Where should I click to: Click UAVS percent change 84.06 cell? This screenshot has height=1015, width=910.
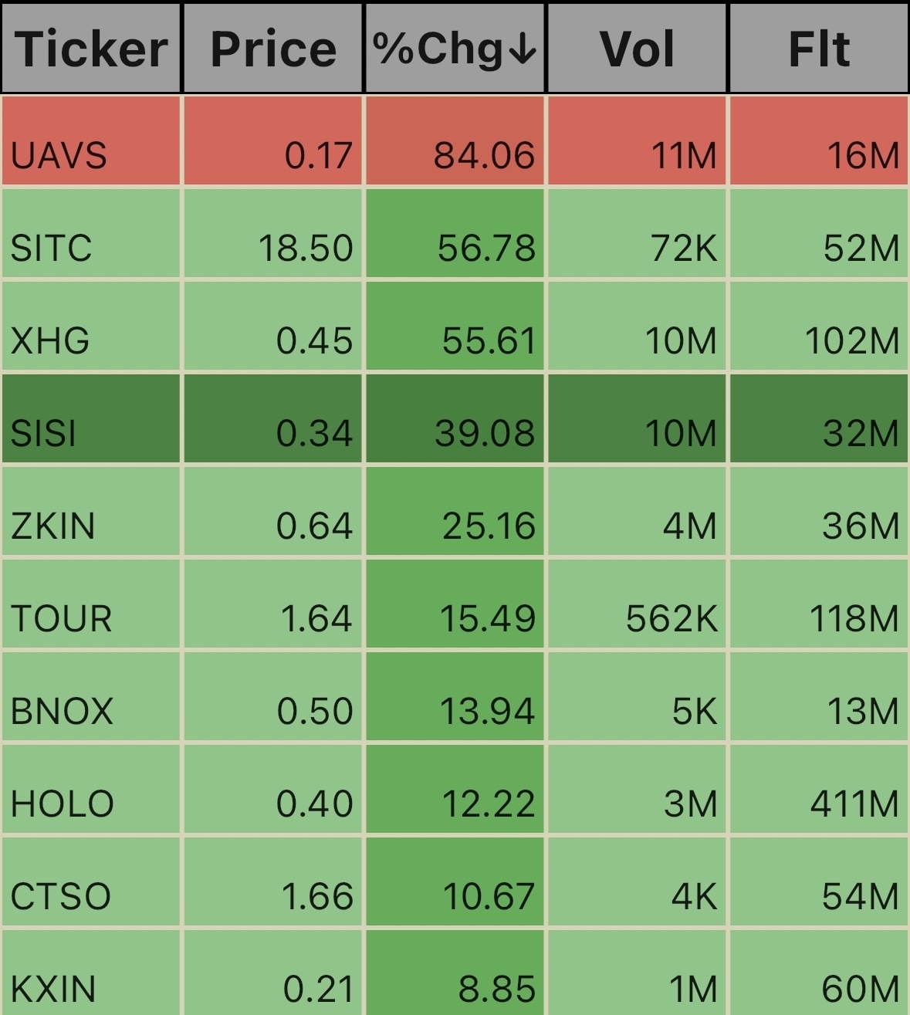pos(455,140)
